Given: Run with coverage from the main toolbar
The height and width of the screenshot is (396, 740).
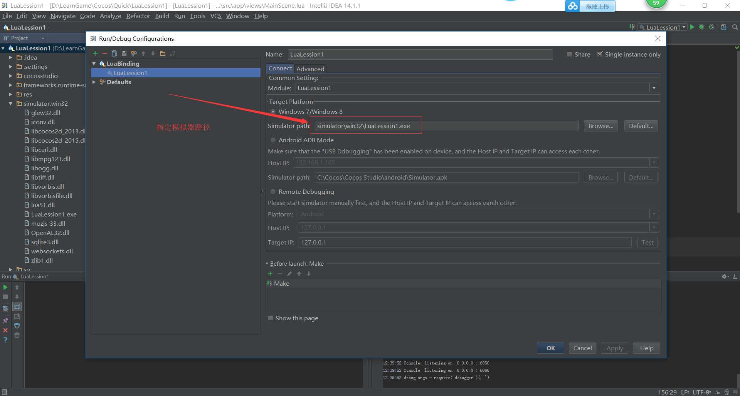Looking at the screenshot, I should 711,27.
